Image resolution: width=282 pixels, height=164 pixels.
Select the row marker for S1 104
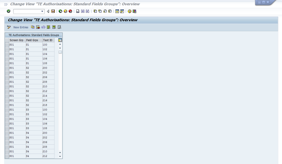click(7, 54)
